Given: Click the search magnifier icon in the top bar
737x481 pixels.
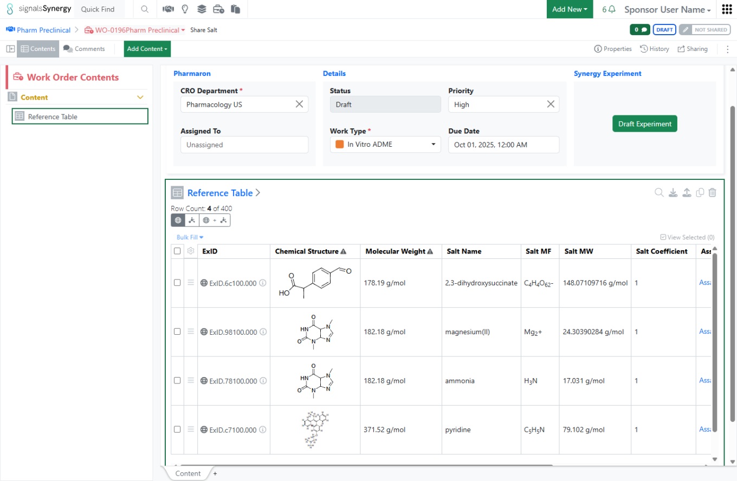Looking at the screenshot, I should 145,9.
